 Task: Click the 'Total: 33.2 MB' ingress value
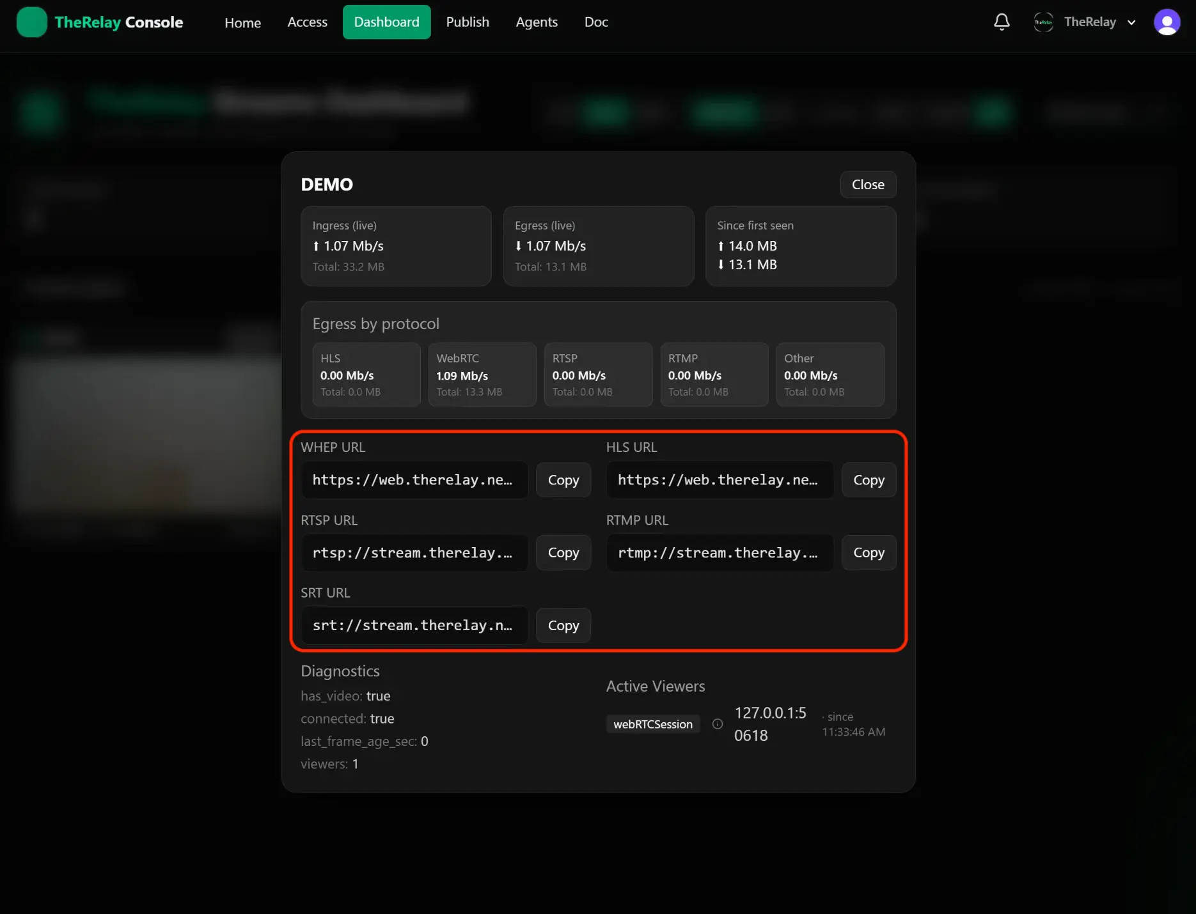tap(349, 267)
